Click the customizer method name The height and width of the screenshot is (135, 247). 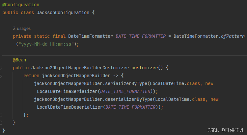pyautogui.click(x=145, y=68)
